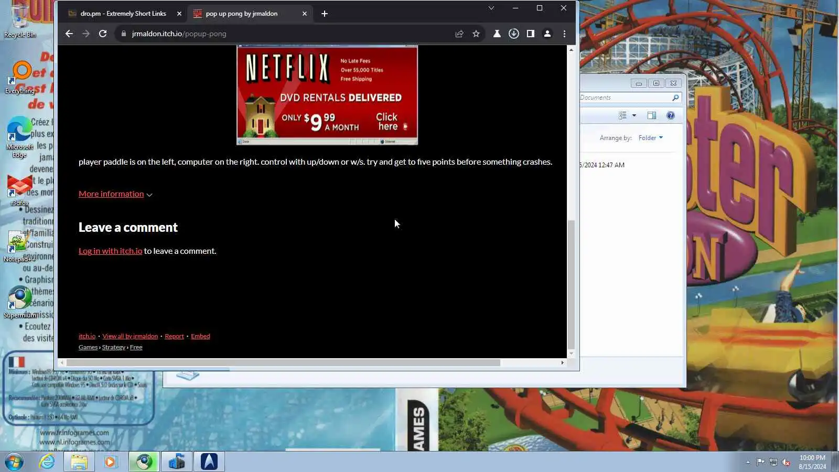This screenshot has height=472, width=839.
Task: Open the Games breadcrumb link
Action: 88,347
